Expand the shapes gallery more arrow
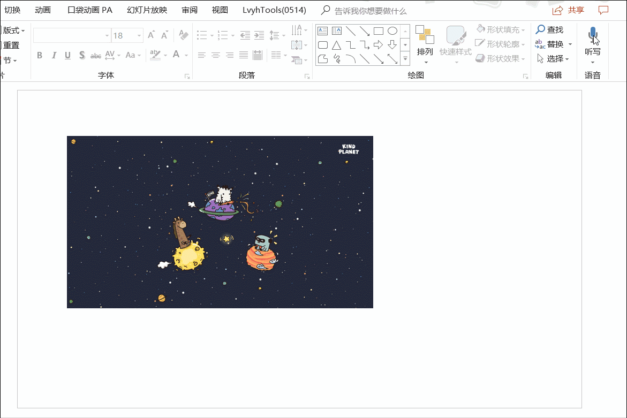This screenshot has width=627, height=418. tap(405, 58)
